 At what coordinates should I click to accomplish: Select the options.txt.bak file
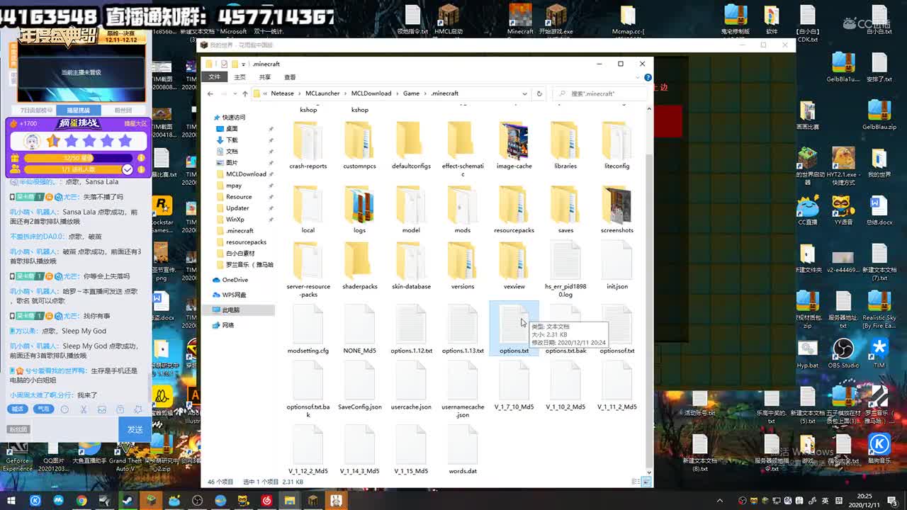(x=565, y=330)
